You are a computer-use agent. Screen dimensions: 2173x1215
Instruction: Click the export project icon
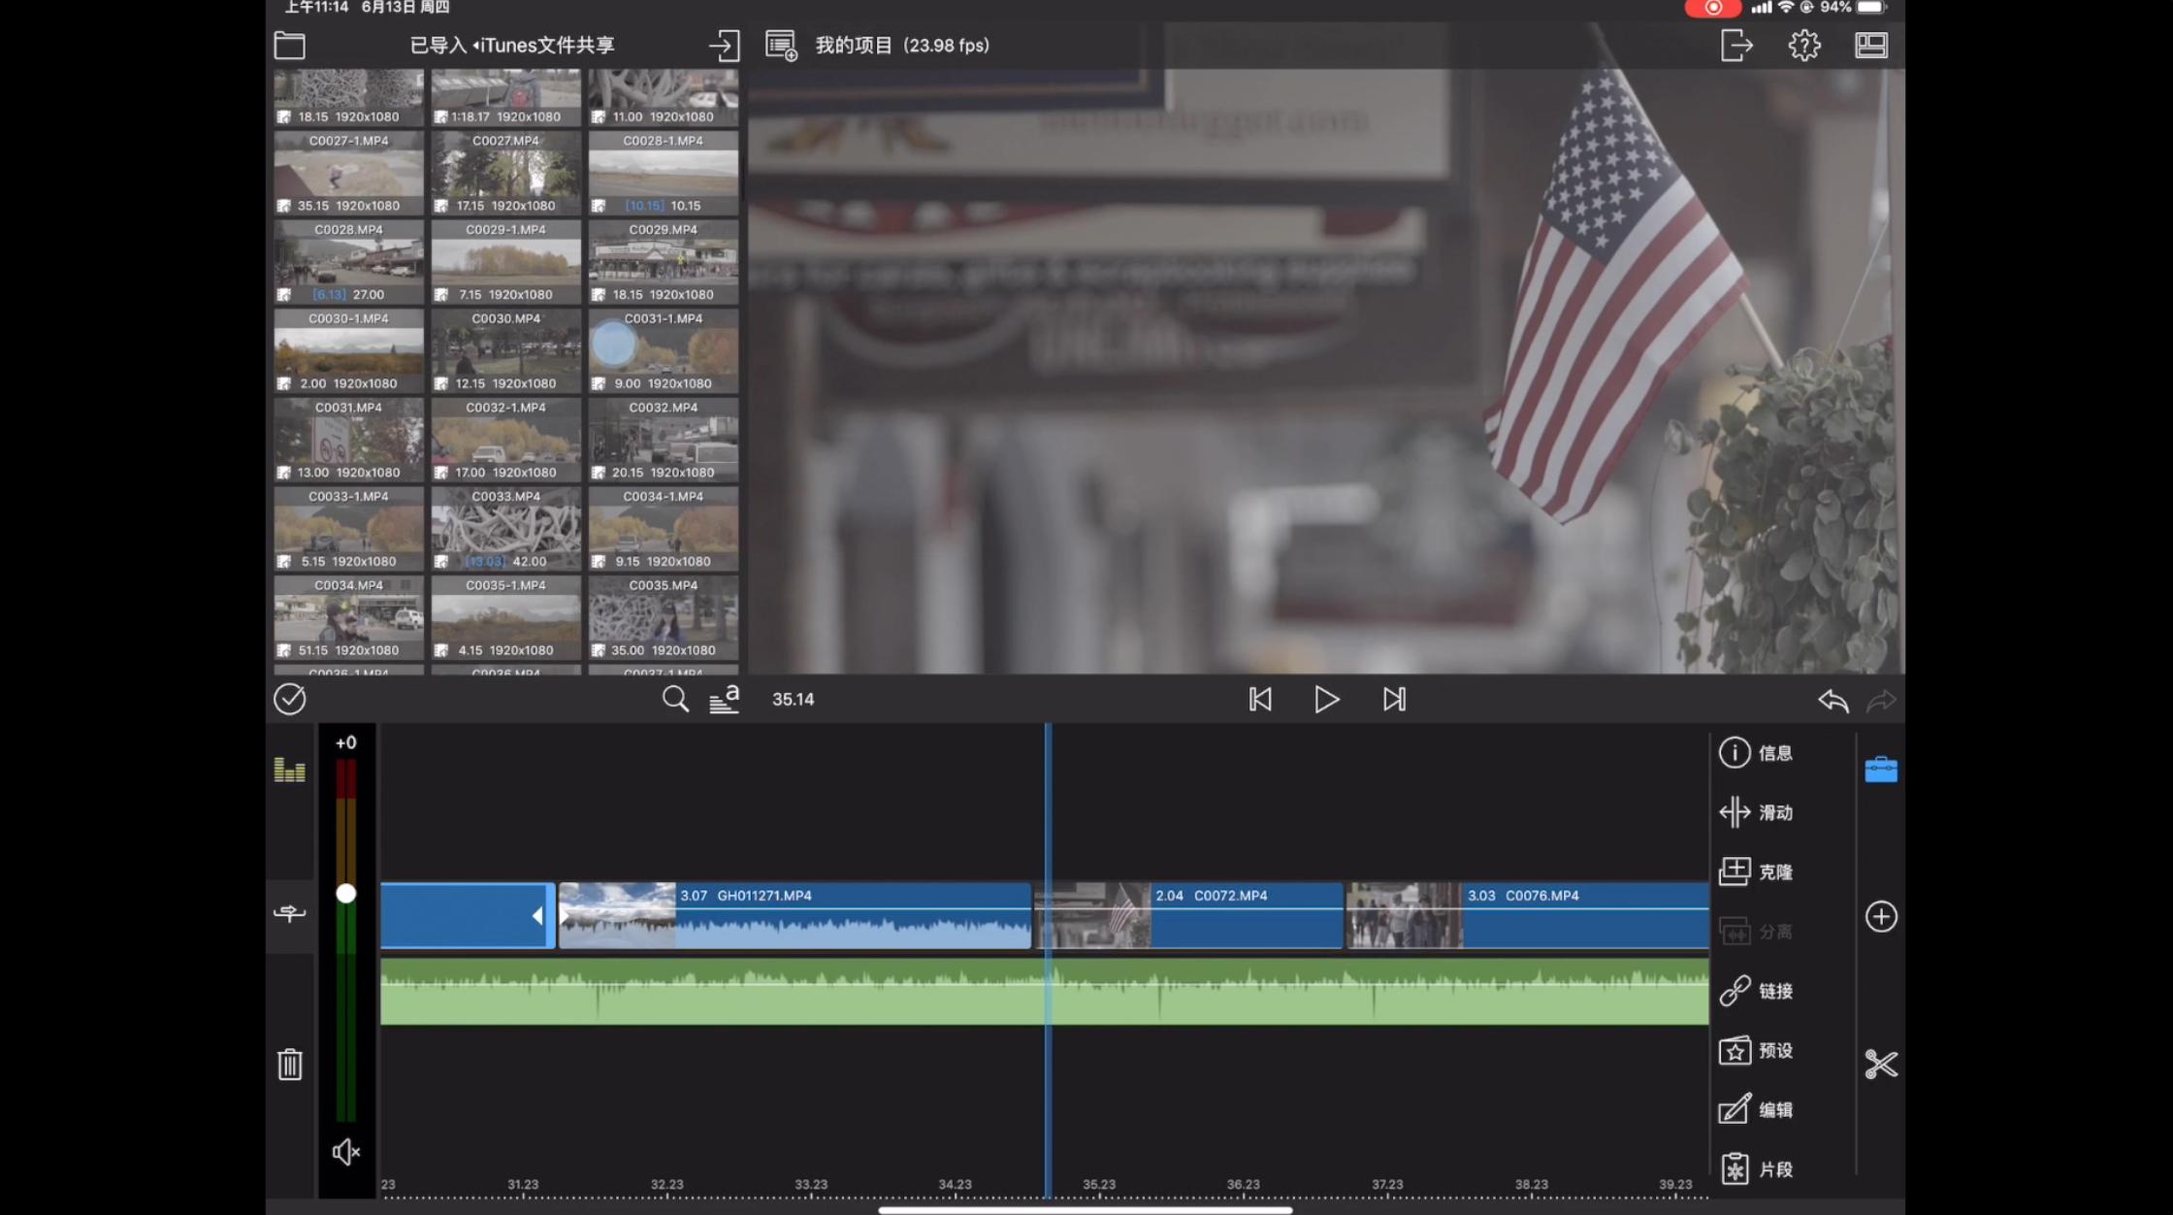[1736, 46]
